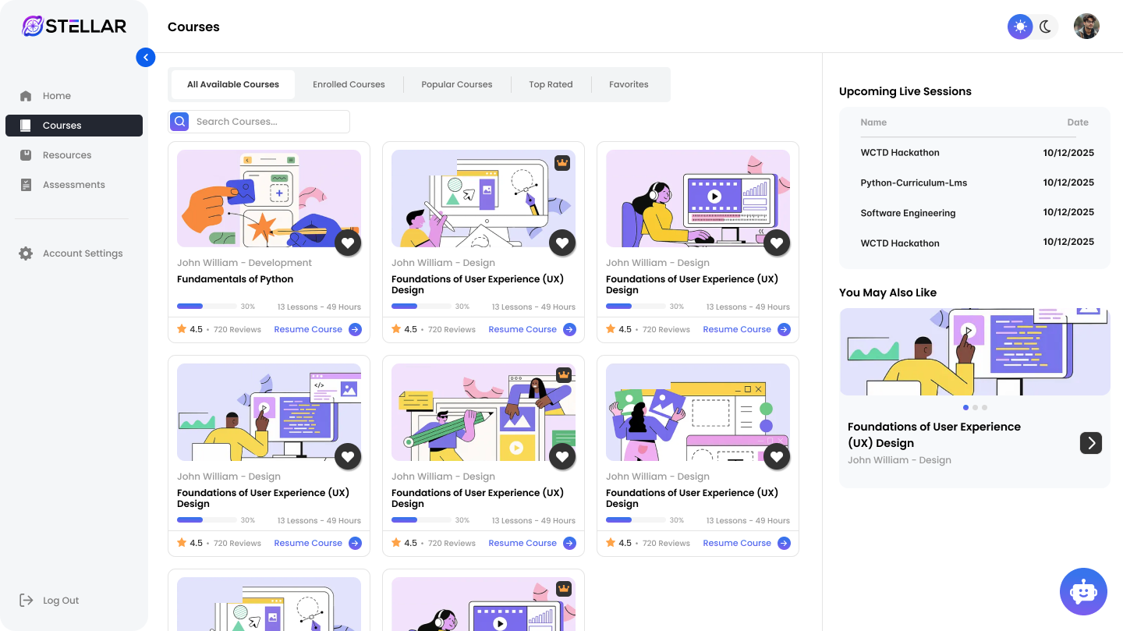Screen dimensions: 1123x631
Task: Open the Top Rated tab
Action: tap(551, 84)
